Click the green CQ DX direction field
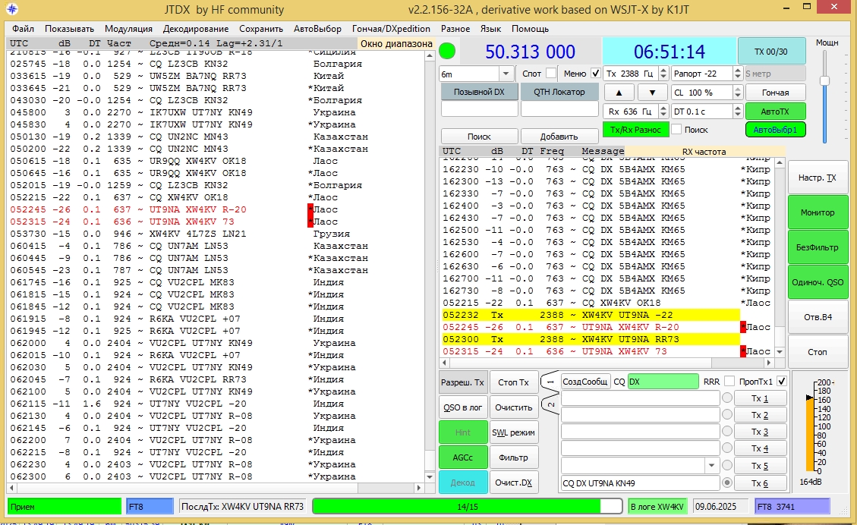This screenshot has height=525, width=857. tap(663, 382)
